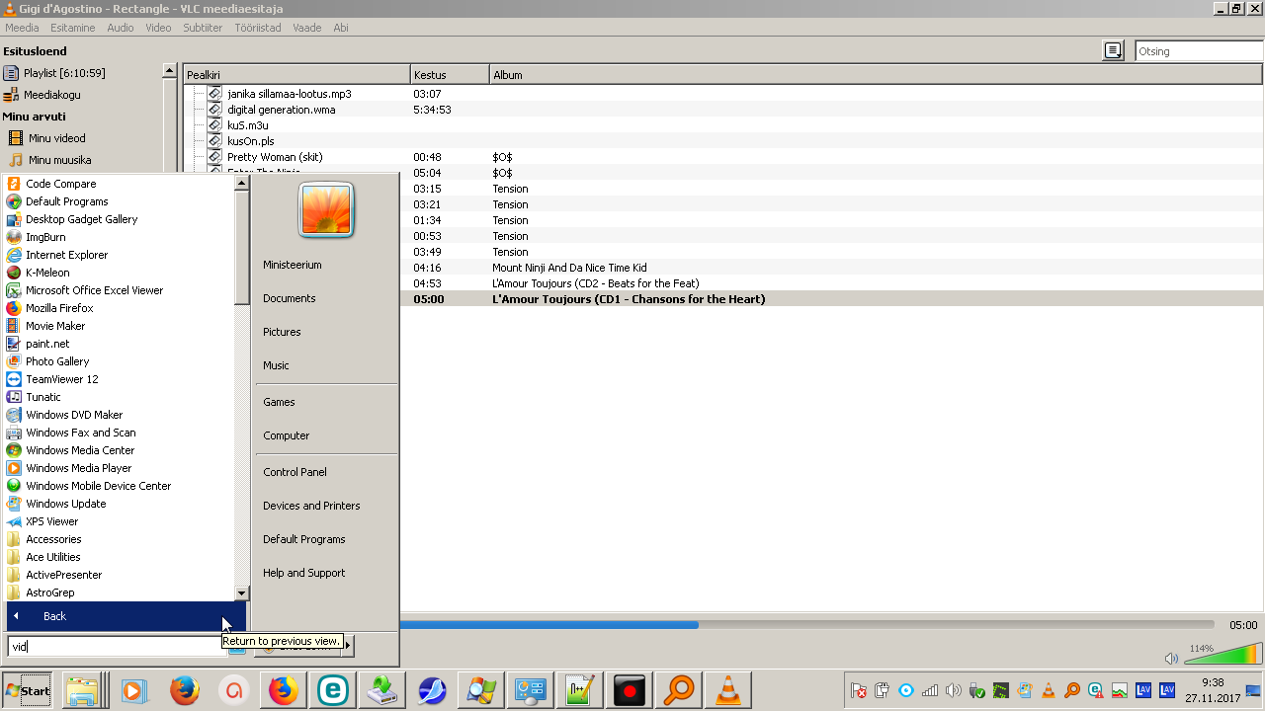Image resolution: width=1265 pixels, height=711 pixels.
Task: Open TeamViewer 12 from the Start menu
Action: [x=61, y=379]
